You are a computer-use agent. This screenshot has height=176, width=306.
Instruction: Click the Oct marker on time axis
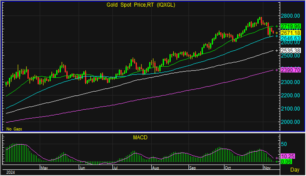coord(228,168)
